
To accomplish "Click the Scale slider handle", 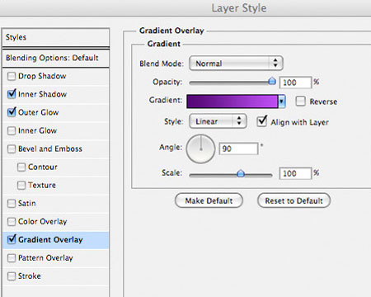I will pos(241,173).
